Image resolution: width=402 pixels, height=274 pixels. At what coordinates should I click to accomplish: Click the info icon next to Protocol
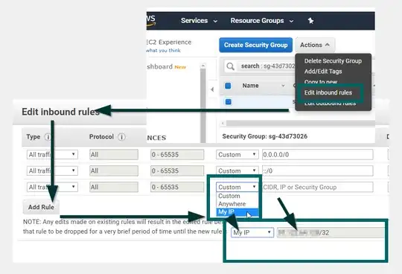click(x=122, y=137)
